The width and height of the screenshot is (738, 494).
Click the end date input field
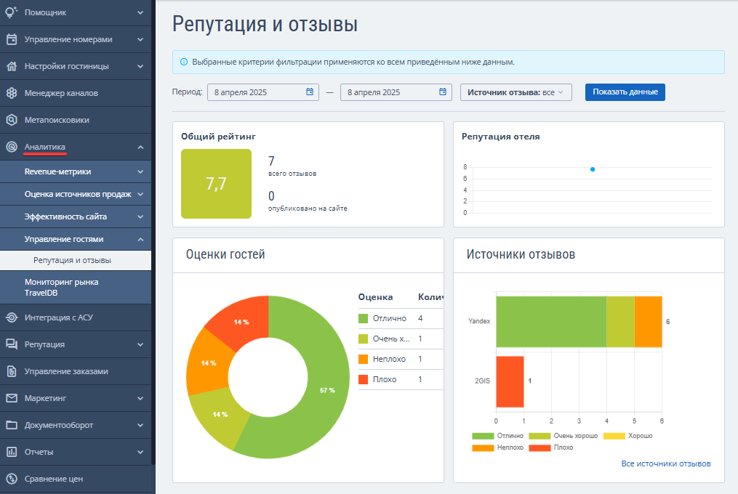point(389,92)
